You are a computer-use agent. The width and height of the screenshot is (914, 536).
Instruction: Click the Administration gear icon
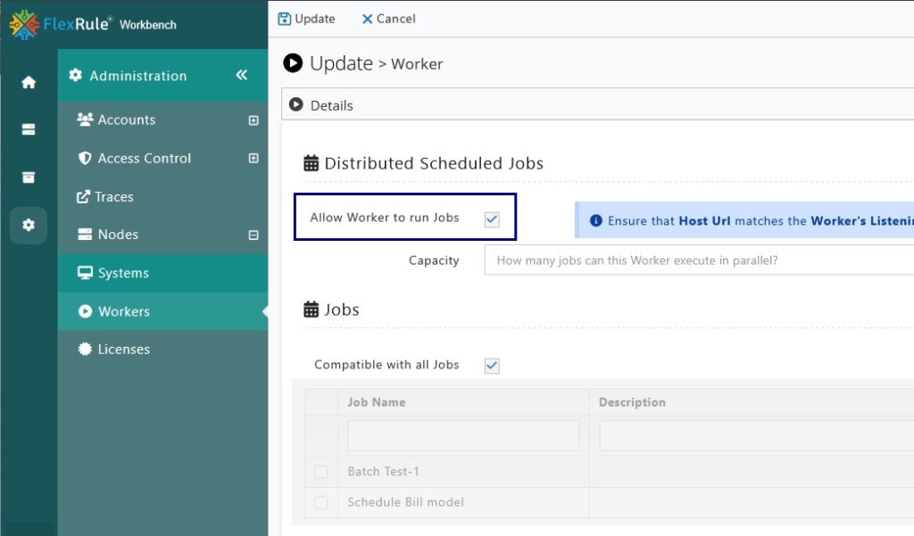(x=76, y=75)
